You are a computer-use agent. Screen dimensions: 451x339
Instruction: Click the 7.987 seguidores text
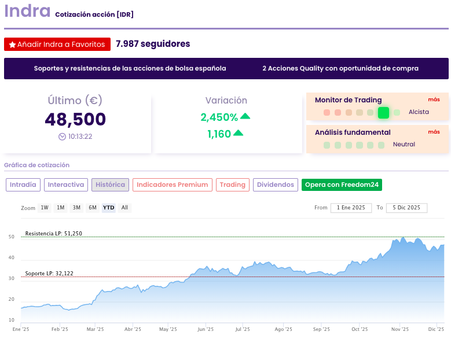click(153, 43)
